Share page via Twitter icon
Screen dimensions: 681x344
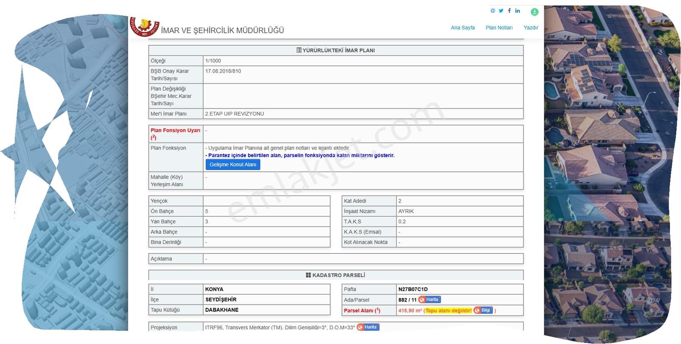[x=501, y=11]
